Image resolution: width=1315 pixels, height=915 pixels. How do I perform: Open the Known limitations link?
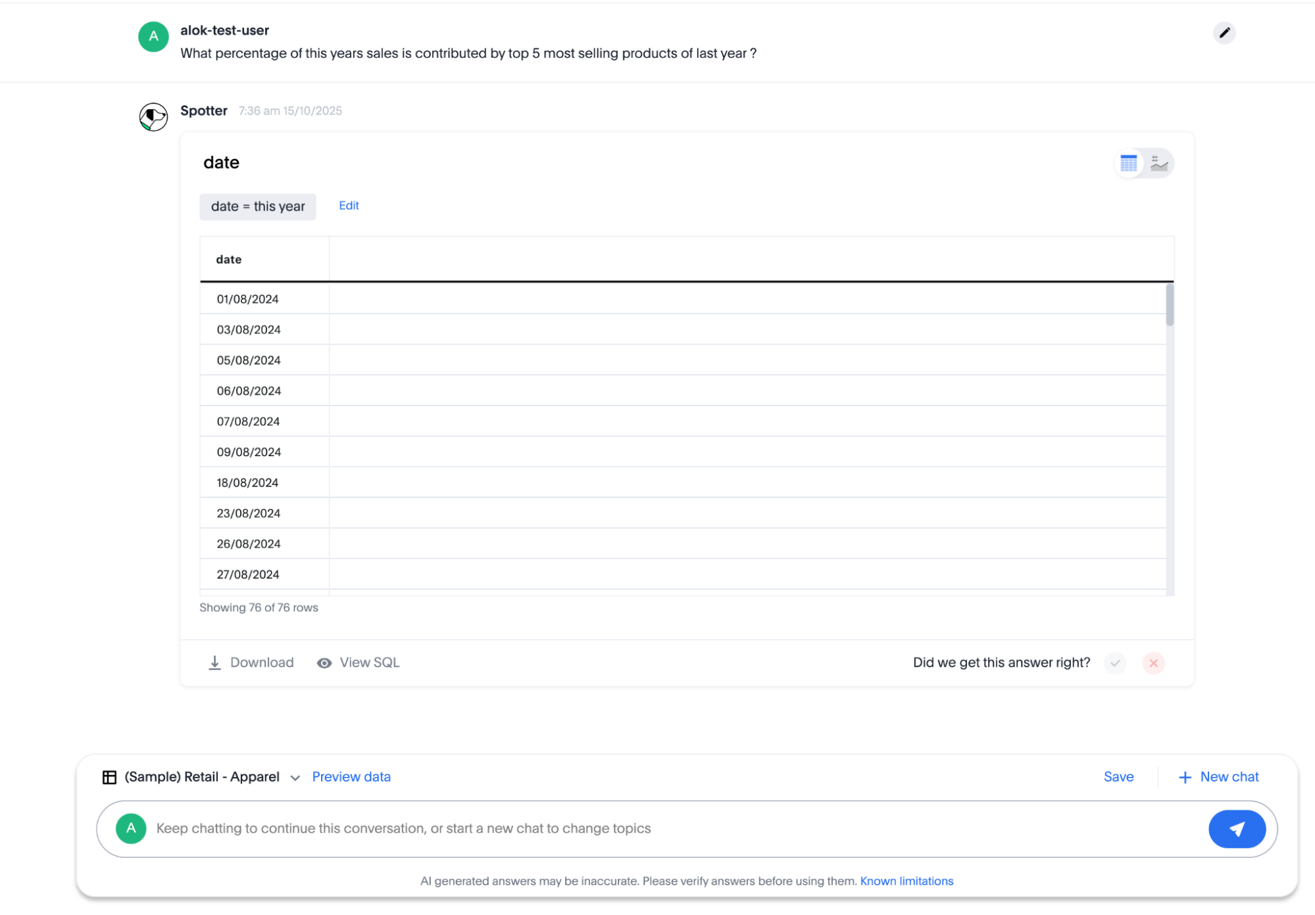pos(906,881)
